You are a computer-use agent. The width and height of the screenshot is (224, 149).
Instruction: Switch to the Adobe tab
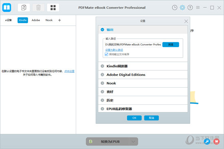36,20
